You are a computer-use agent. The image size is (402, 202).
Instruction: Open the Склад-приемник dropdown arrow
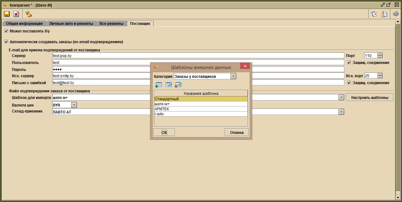pos(341,112)
